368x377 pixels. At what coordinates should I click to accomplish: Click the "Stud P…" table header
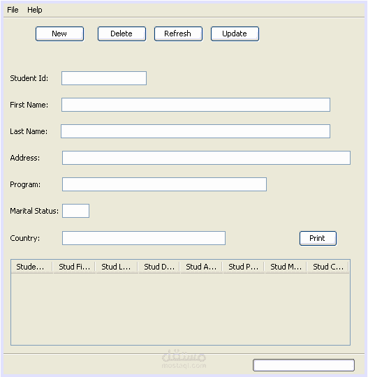pos(244,267)
